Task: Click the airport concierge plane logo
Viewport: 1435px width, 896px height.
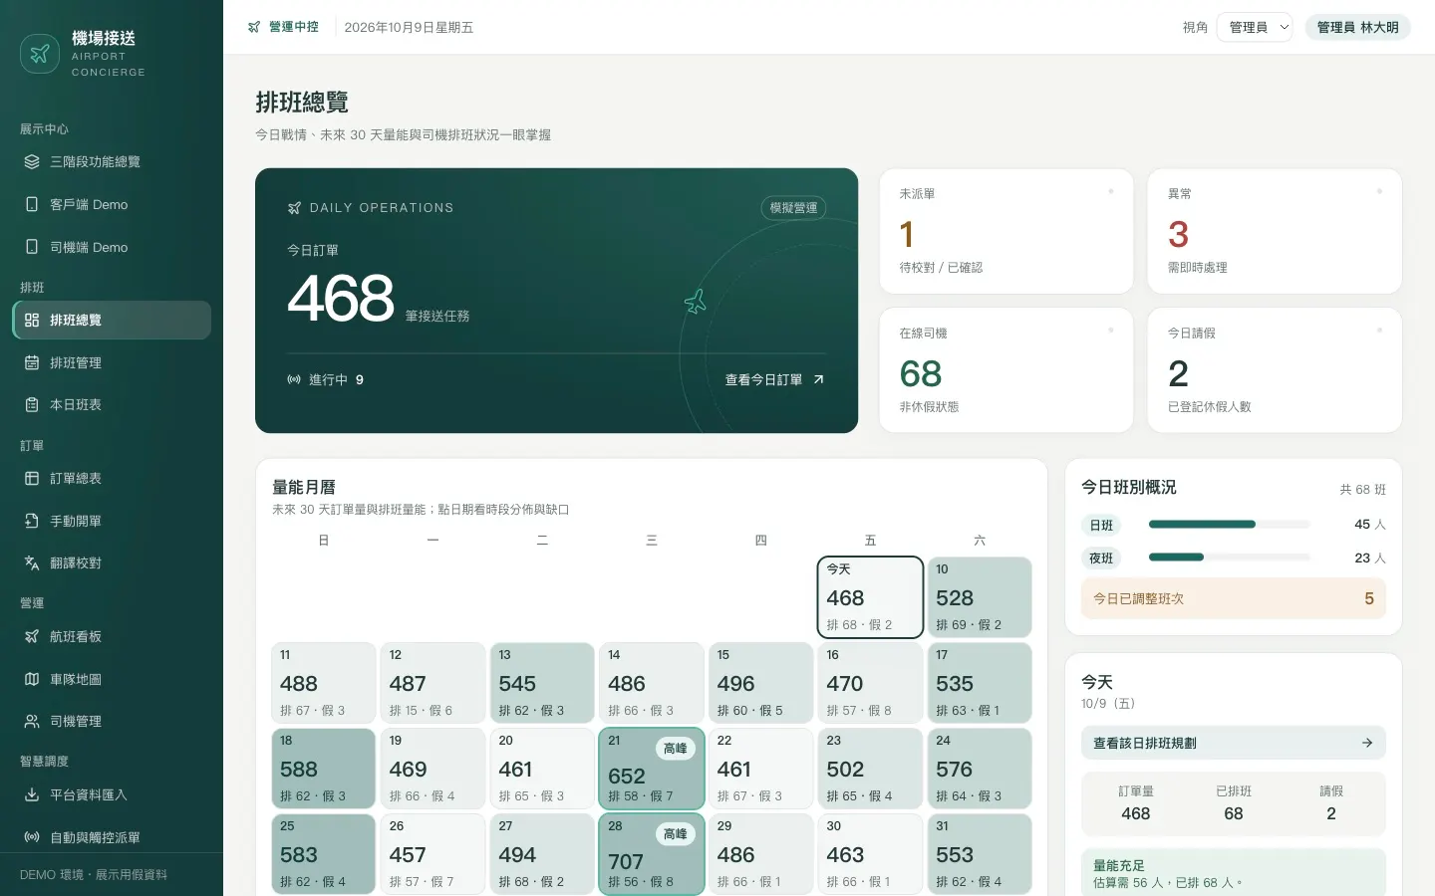Action: 40,54
